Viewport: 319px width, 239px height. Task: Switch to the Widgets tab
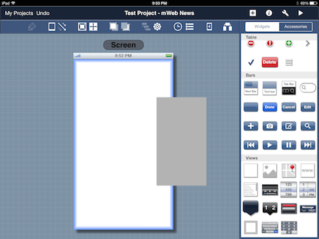(x=262, y=27)
